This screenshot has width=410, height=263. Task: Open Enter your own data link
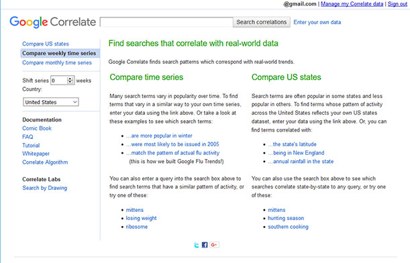coord(317,22)
